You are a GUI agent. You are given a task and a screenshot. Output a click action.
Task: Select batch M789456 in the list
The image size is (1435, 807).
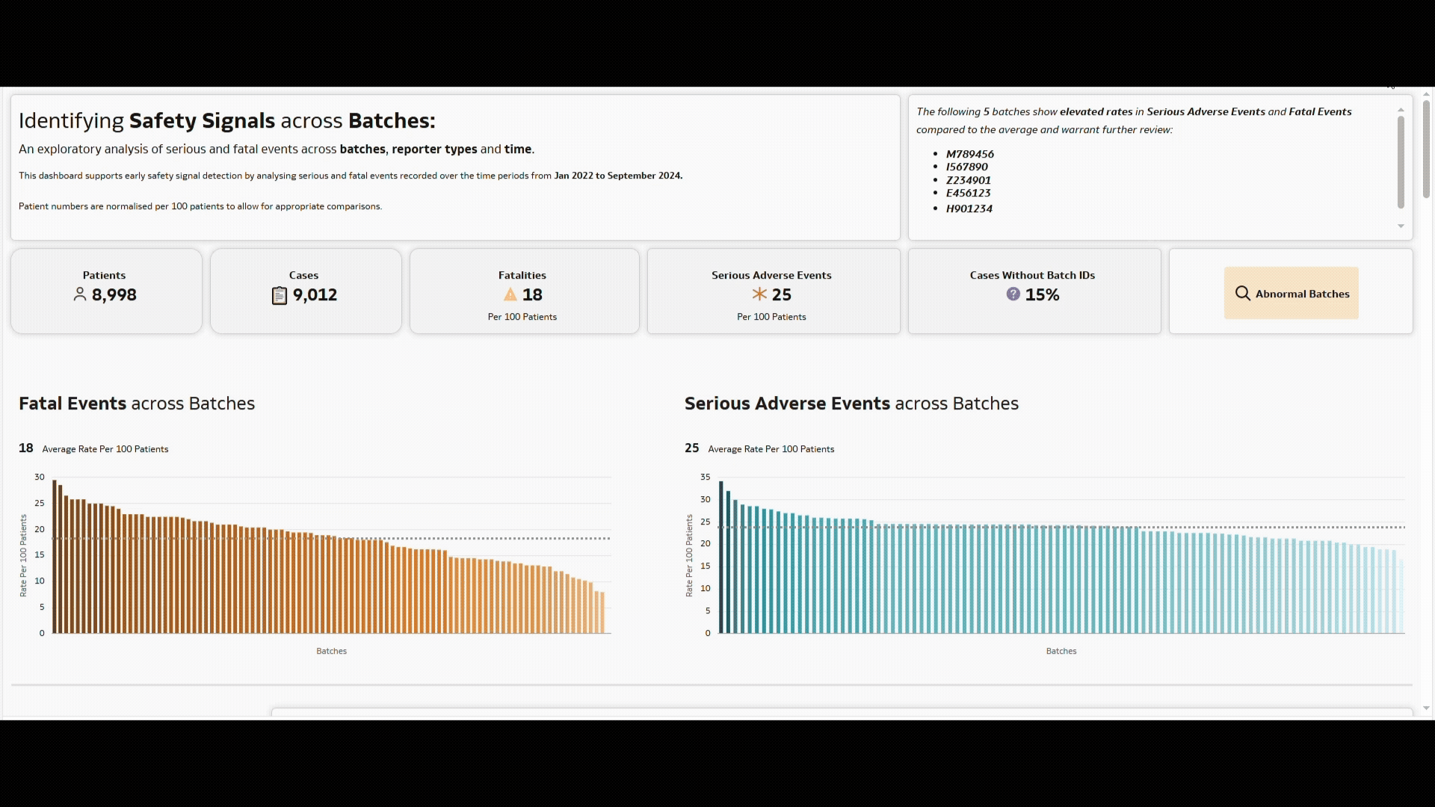969,154
